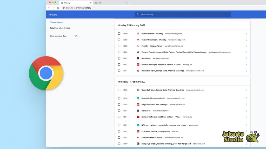Tick the 15:02 VG.no entry checkbox
Viewport: 266px width, 149px height.
click(x=119, y=64)
